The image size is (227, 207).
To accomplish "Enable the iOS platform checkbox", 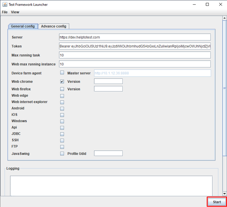I will [x=62, y=115].
